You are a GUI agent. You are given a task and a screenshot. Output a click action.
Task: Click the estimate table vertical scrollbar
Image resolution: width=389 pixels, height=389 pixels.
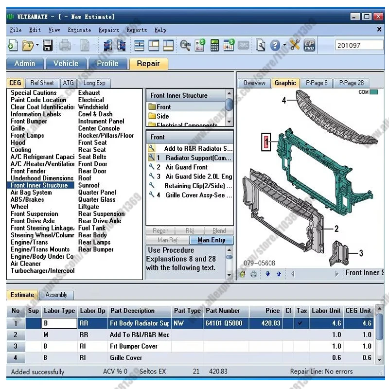click(x=379, y=334)
